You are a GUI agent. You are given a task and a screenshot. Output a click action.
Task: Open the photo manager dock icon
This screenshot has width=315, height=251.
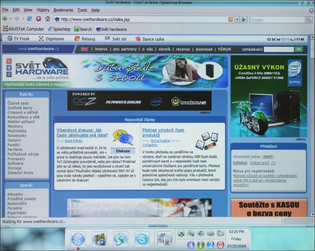99,239
